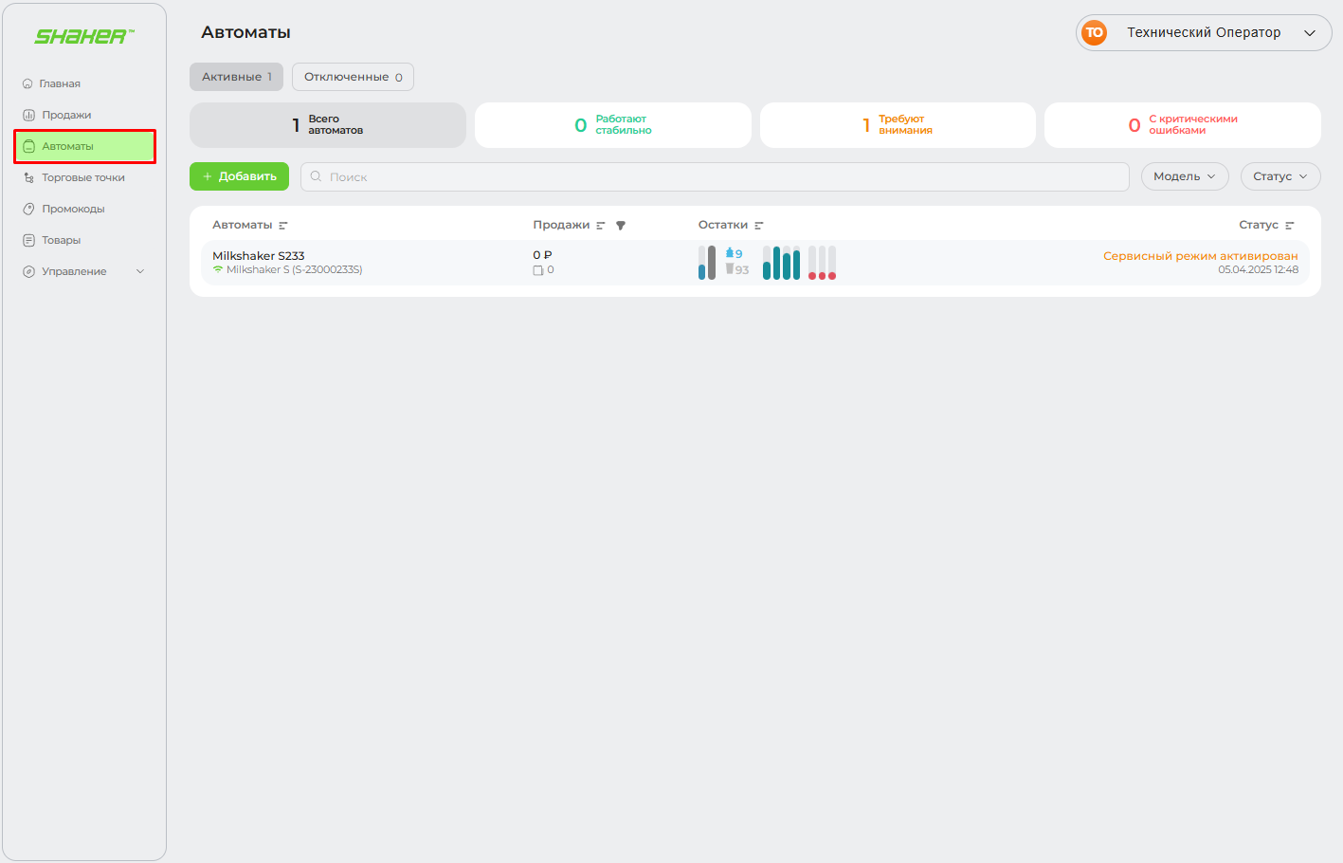Filter by Требуют внимания card
This screenshot has height=863, width=1343.
pyautogui.click(x=897, y=125)
